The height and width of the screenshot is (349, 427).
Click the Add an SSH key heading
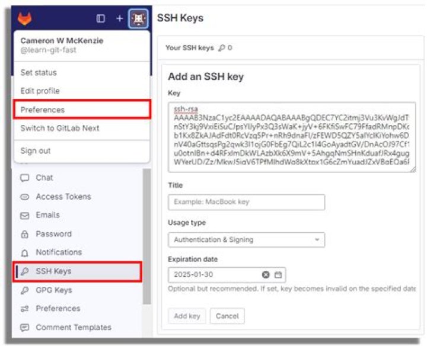coord(206,76)
